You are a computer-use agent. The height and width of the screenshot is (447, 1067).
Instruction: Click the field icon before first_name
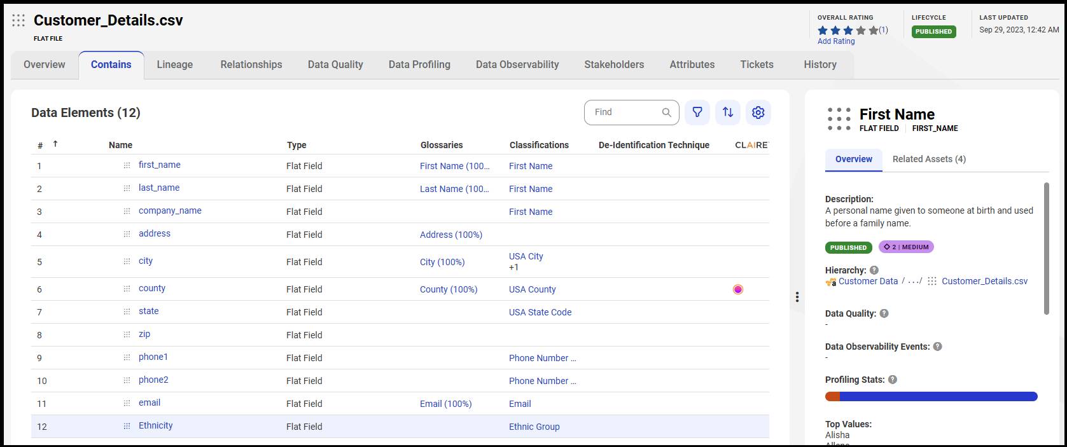pos(127,165)
